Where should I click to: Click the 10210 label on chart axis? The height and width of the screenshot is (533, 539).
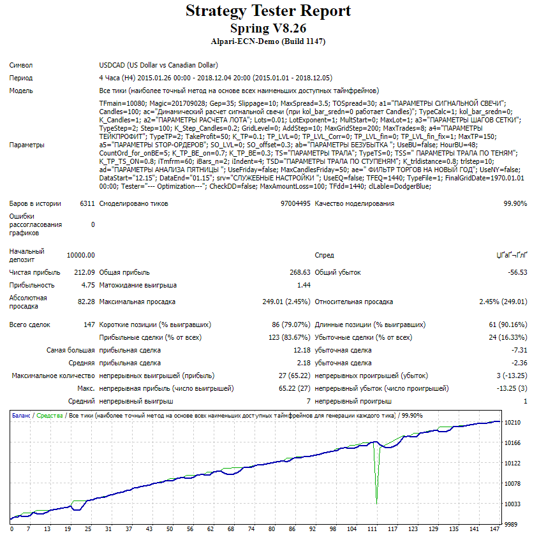coord(513,423)
